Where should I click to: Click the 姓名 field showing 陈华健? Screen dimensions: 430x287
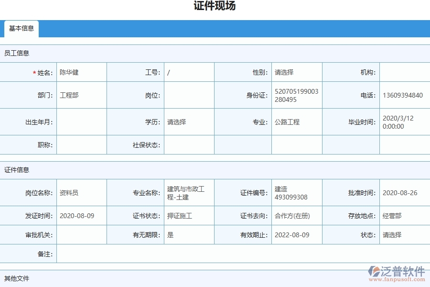click(81, 72)
